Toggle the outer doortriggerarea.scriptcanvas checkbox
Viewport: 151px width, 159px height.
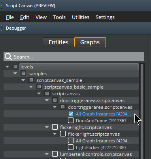pyautogui.click(x=55, y=100)
